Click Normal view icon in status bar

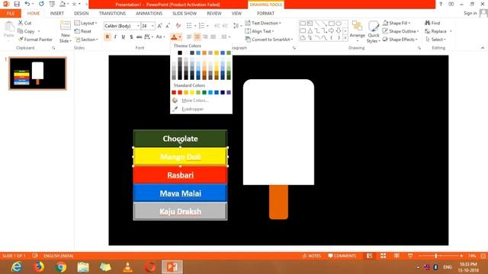click(369, 256)
